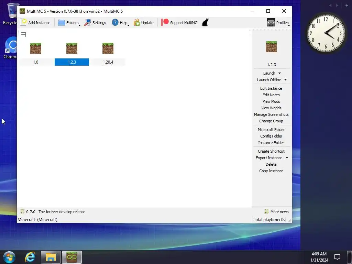
Task: Open the Instance Folder
Action: tap(271, 143)
